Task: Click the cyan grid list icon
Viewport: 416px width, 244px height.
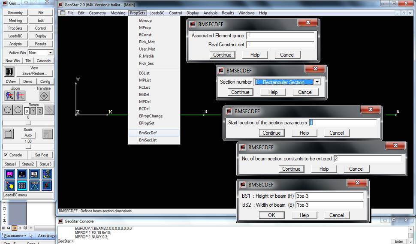Action: point(22,185)
